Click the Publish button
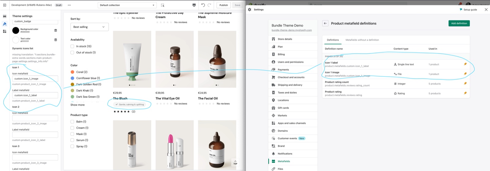 tap(224, 5)
